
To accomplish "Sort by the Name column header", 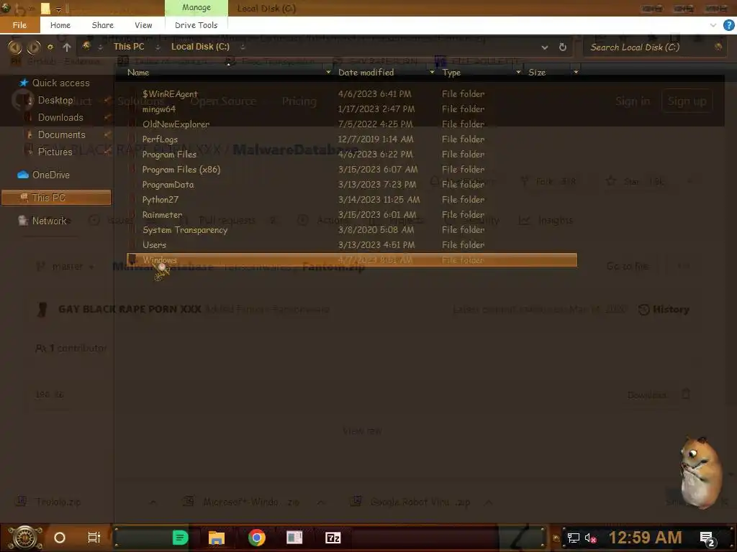I will [x=138, y=73].
